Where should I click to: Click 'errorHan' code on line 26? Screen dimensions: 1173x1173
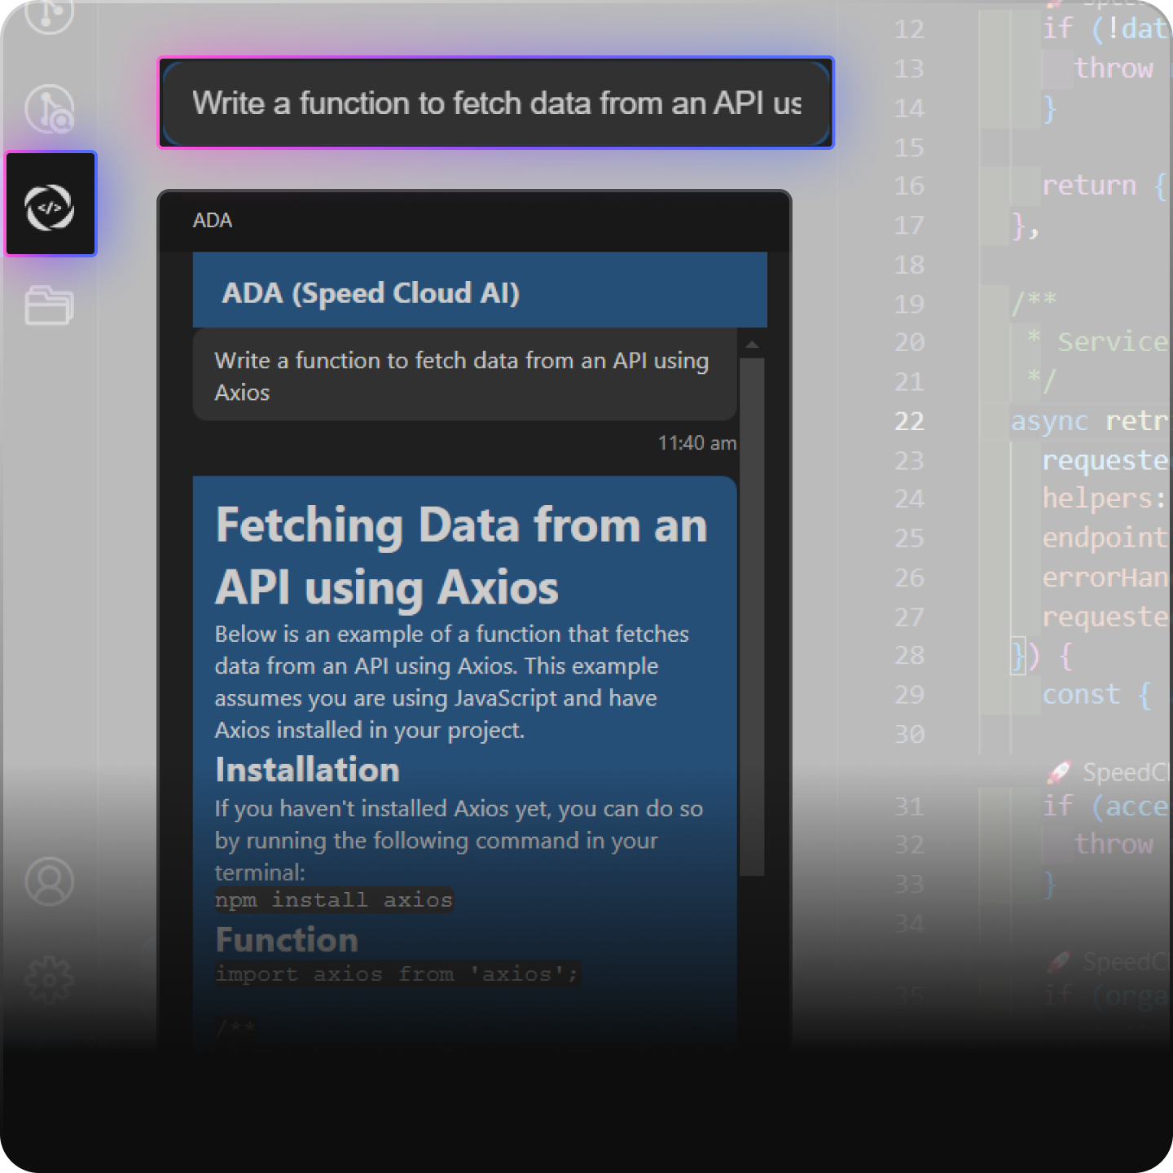[1106, 578]
